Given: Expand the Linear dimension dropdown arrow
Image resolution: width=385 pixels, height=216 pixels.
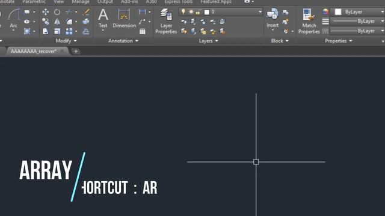Looking at the screenshot, I should pos(150,12).
